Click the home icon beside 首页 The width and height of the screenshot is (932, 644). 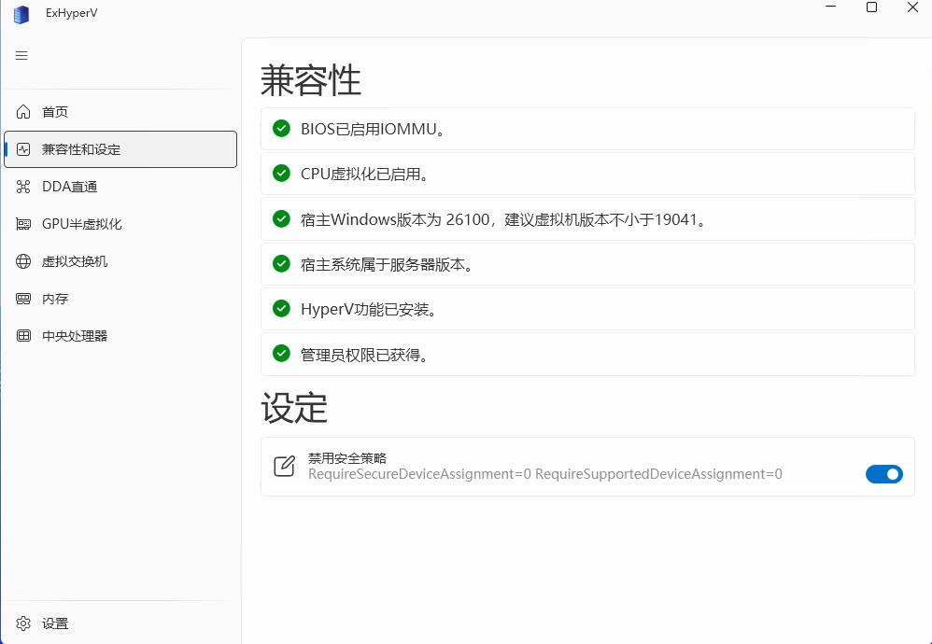(24, 112)
